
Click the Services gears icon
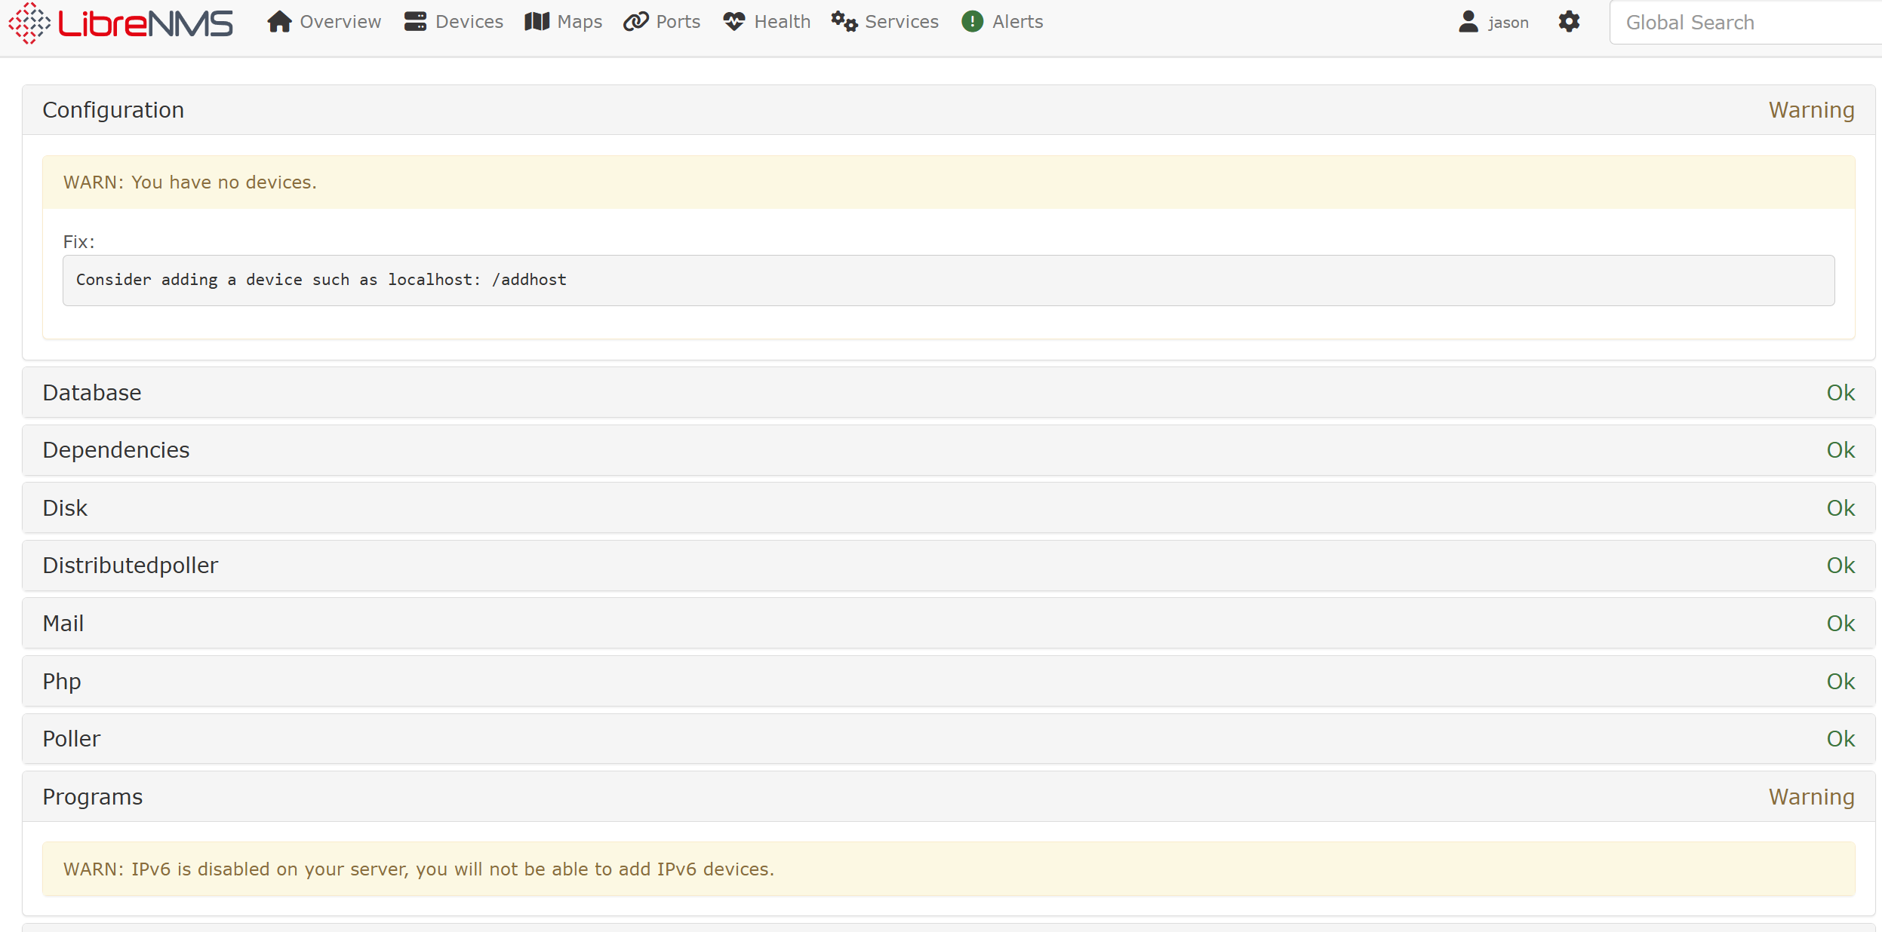[844, 22]
